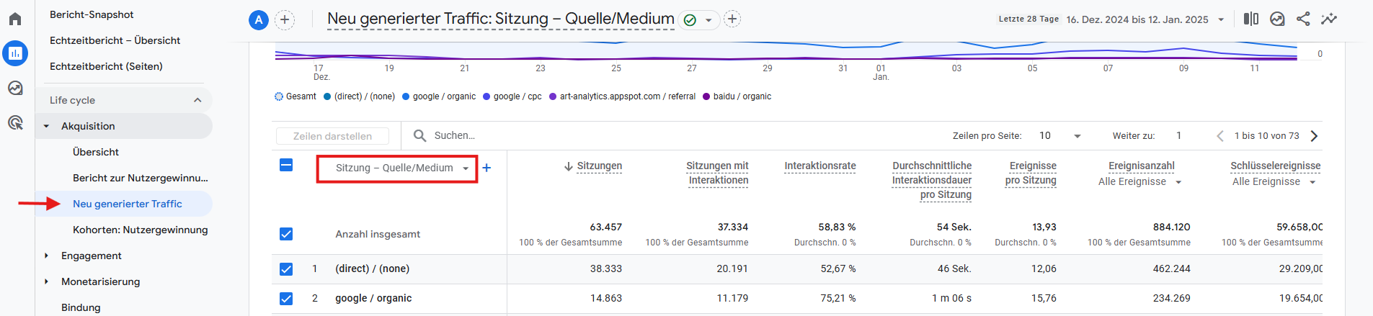
Task: Open the Explore icon in left rail
Action: (15, 88)
